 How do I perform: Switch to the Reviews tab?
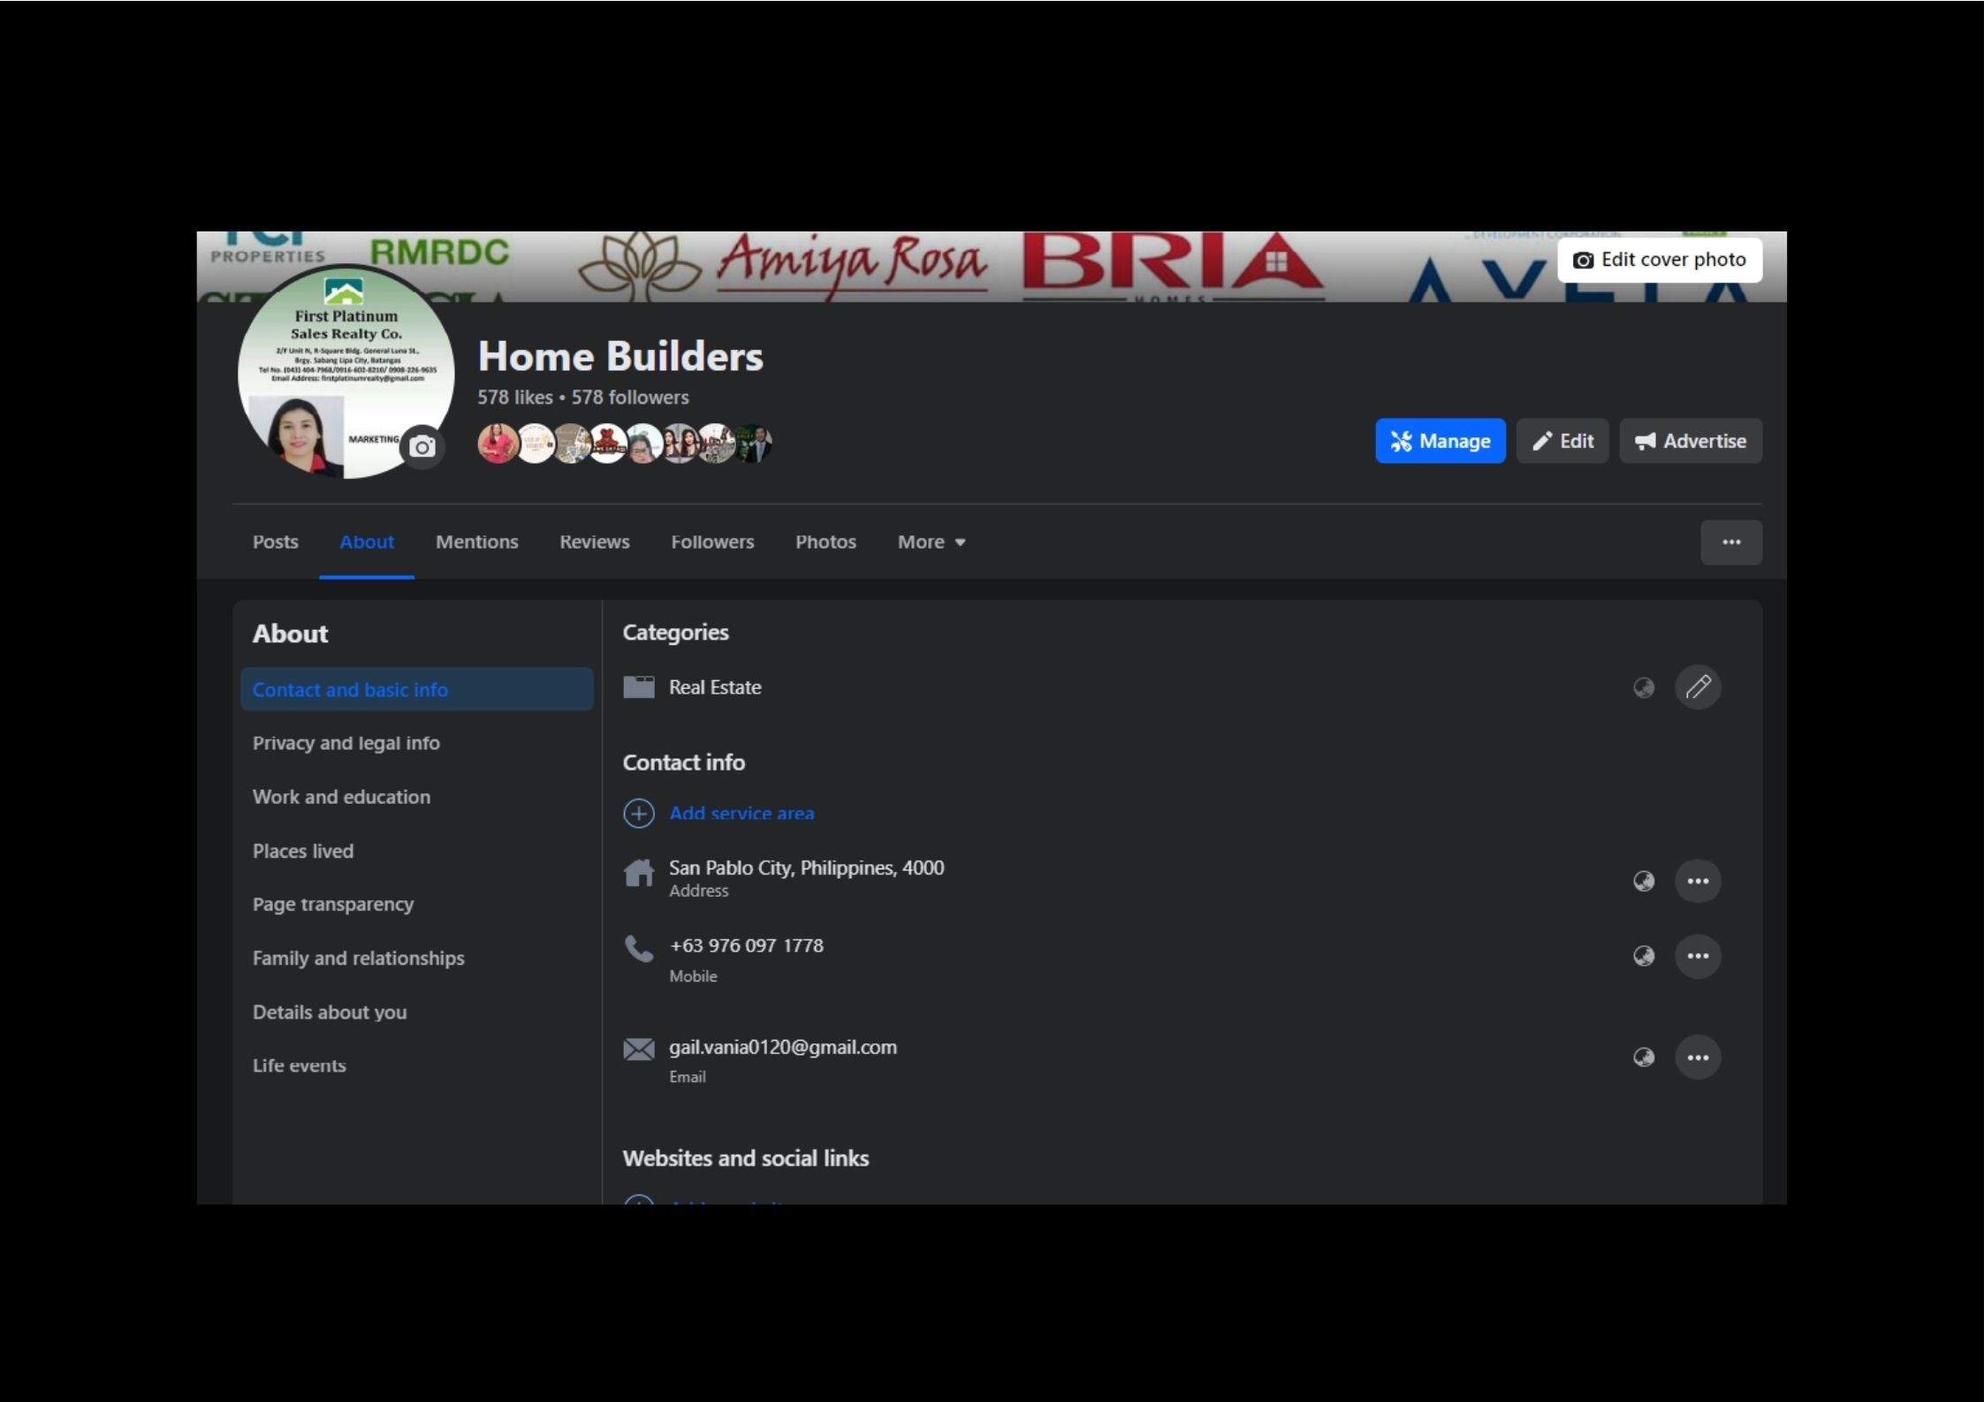pos(594,542)
